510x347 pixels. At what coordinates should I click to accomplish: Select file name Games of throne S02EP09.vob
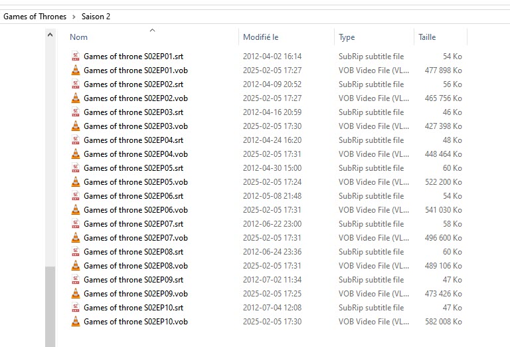tap(135, 294)
